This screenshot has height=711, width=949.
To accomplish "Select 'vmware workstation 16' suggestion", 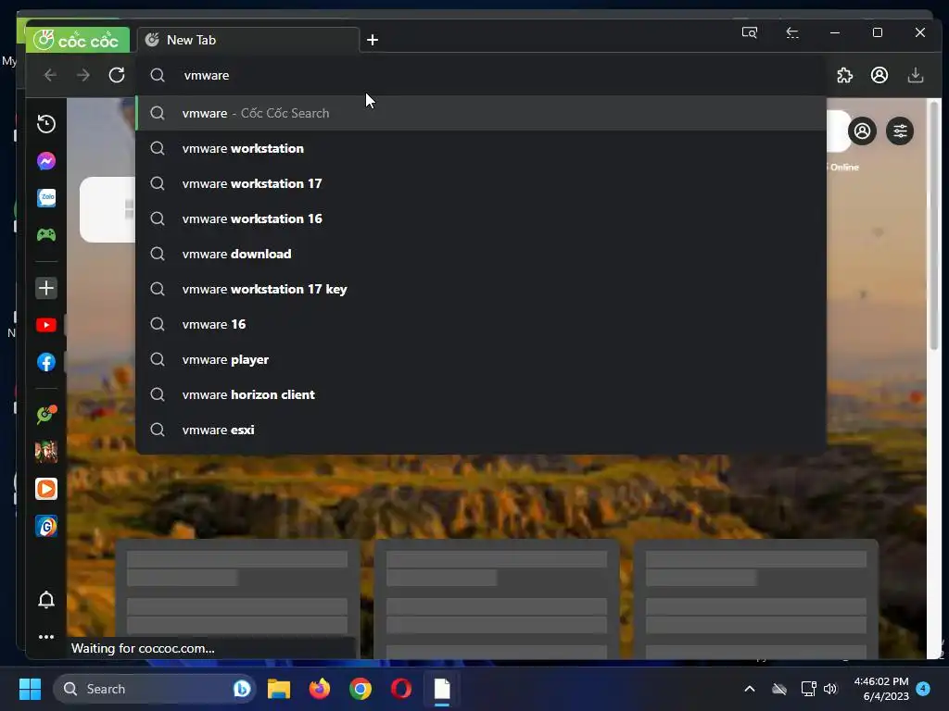I will [x=481, y=218].
